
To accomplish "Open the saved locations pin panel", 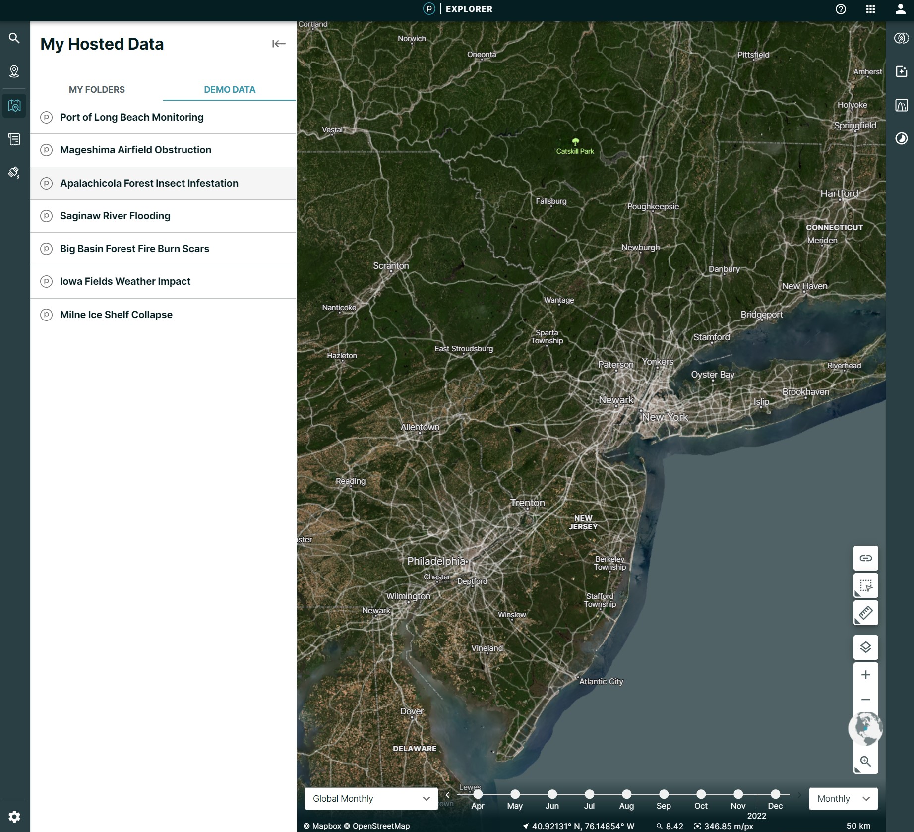I will (14, 71).
